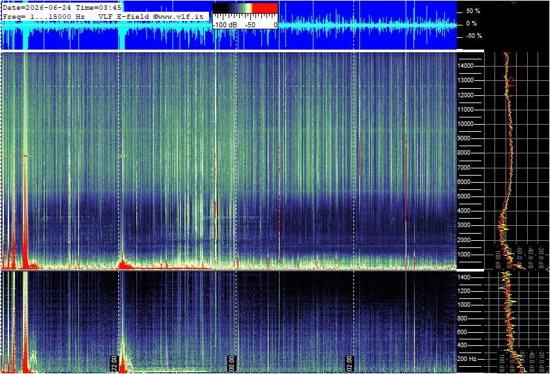Select the Date=2026-06-24 header text
The width and height of the screenshot is (550, 374).
(x=37, y=7)
